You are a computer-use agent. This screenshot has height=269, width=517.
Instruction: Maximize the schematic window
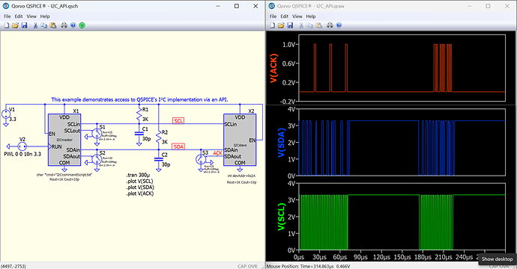pyautogui.click(x=237, y=6)
